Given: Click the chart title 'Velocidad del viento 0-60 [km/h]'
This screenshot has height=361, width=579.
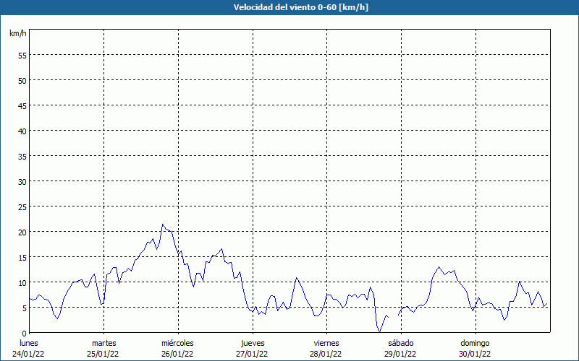Looking at the screenshot, I should [x=300, y=7].
